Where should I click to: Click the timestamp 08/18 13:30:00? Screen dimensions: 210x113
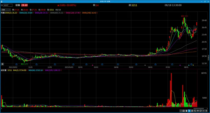(x=173, y=5)
